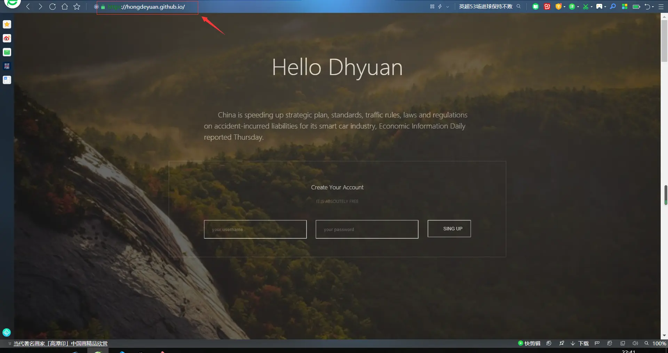Click the address bar URL hongdeyuan.github.io
This screenshot has height=353, width=668.
pos(146,7)
